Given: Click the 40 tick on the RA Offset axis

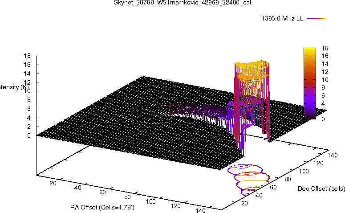Looking at the screenshot, I should [77, 188].
